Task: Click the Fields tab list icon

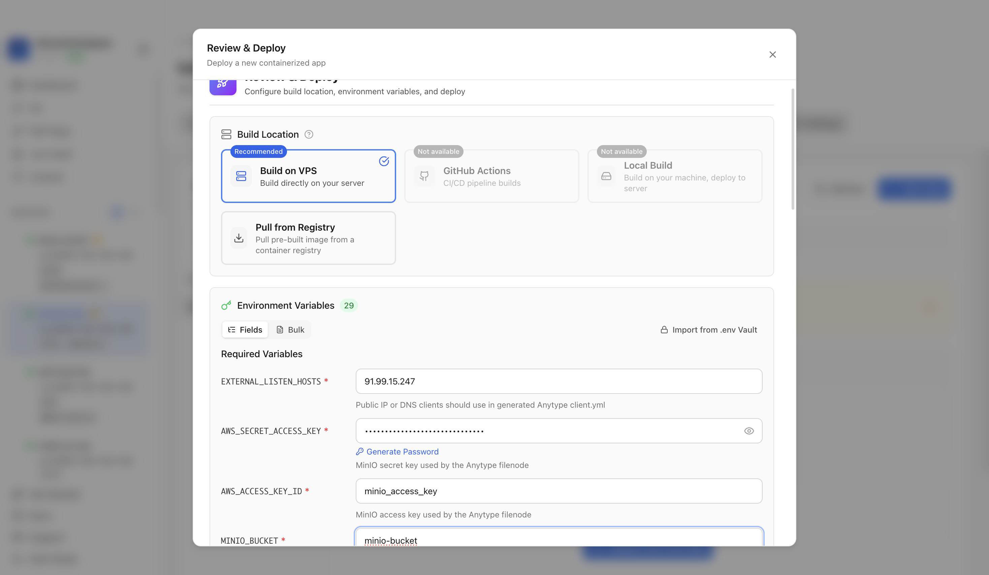Action: (x=231, y=330)
